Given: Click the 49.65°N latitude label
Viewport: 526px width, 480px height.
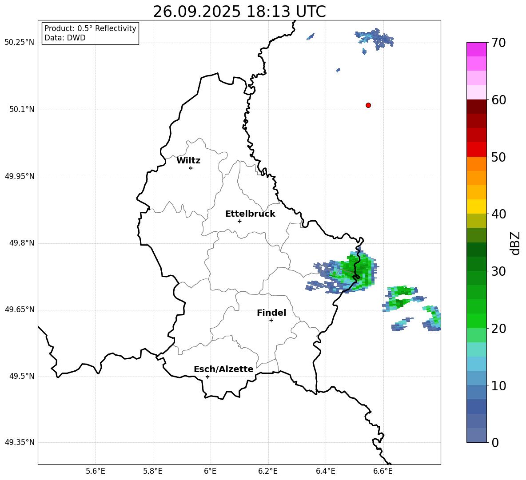Looking at the screenshot, I should click(20, 309).
